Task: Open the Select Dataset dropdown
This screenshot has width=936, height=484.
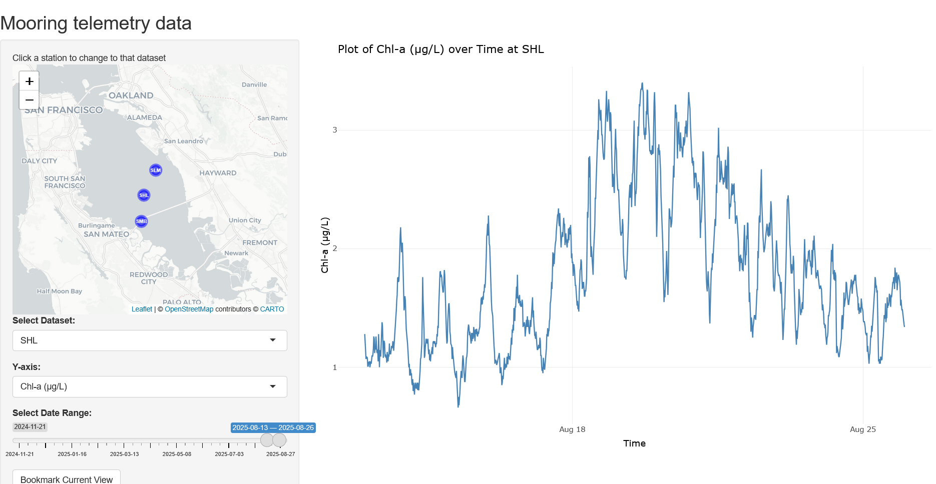Action: pos(150,340)
